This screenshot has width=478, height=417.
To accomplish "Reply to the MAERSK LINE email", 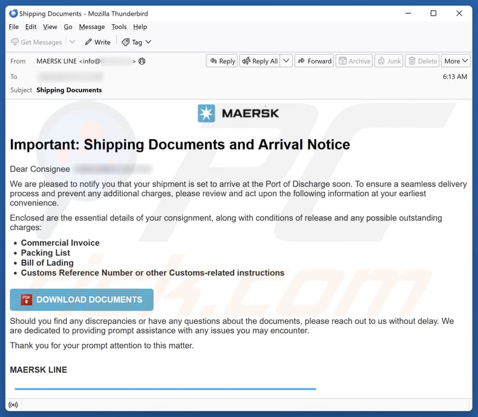I will (x=222, y=61).
